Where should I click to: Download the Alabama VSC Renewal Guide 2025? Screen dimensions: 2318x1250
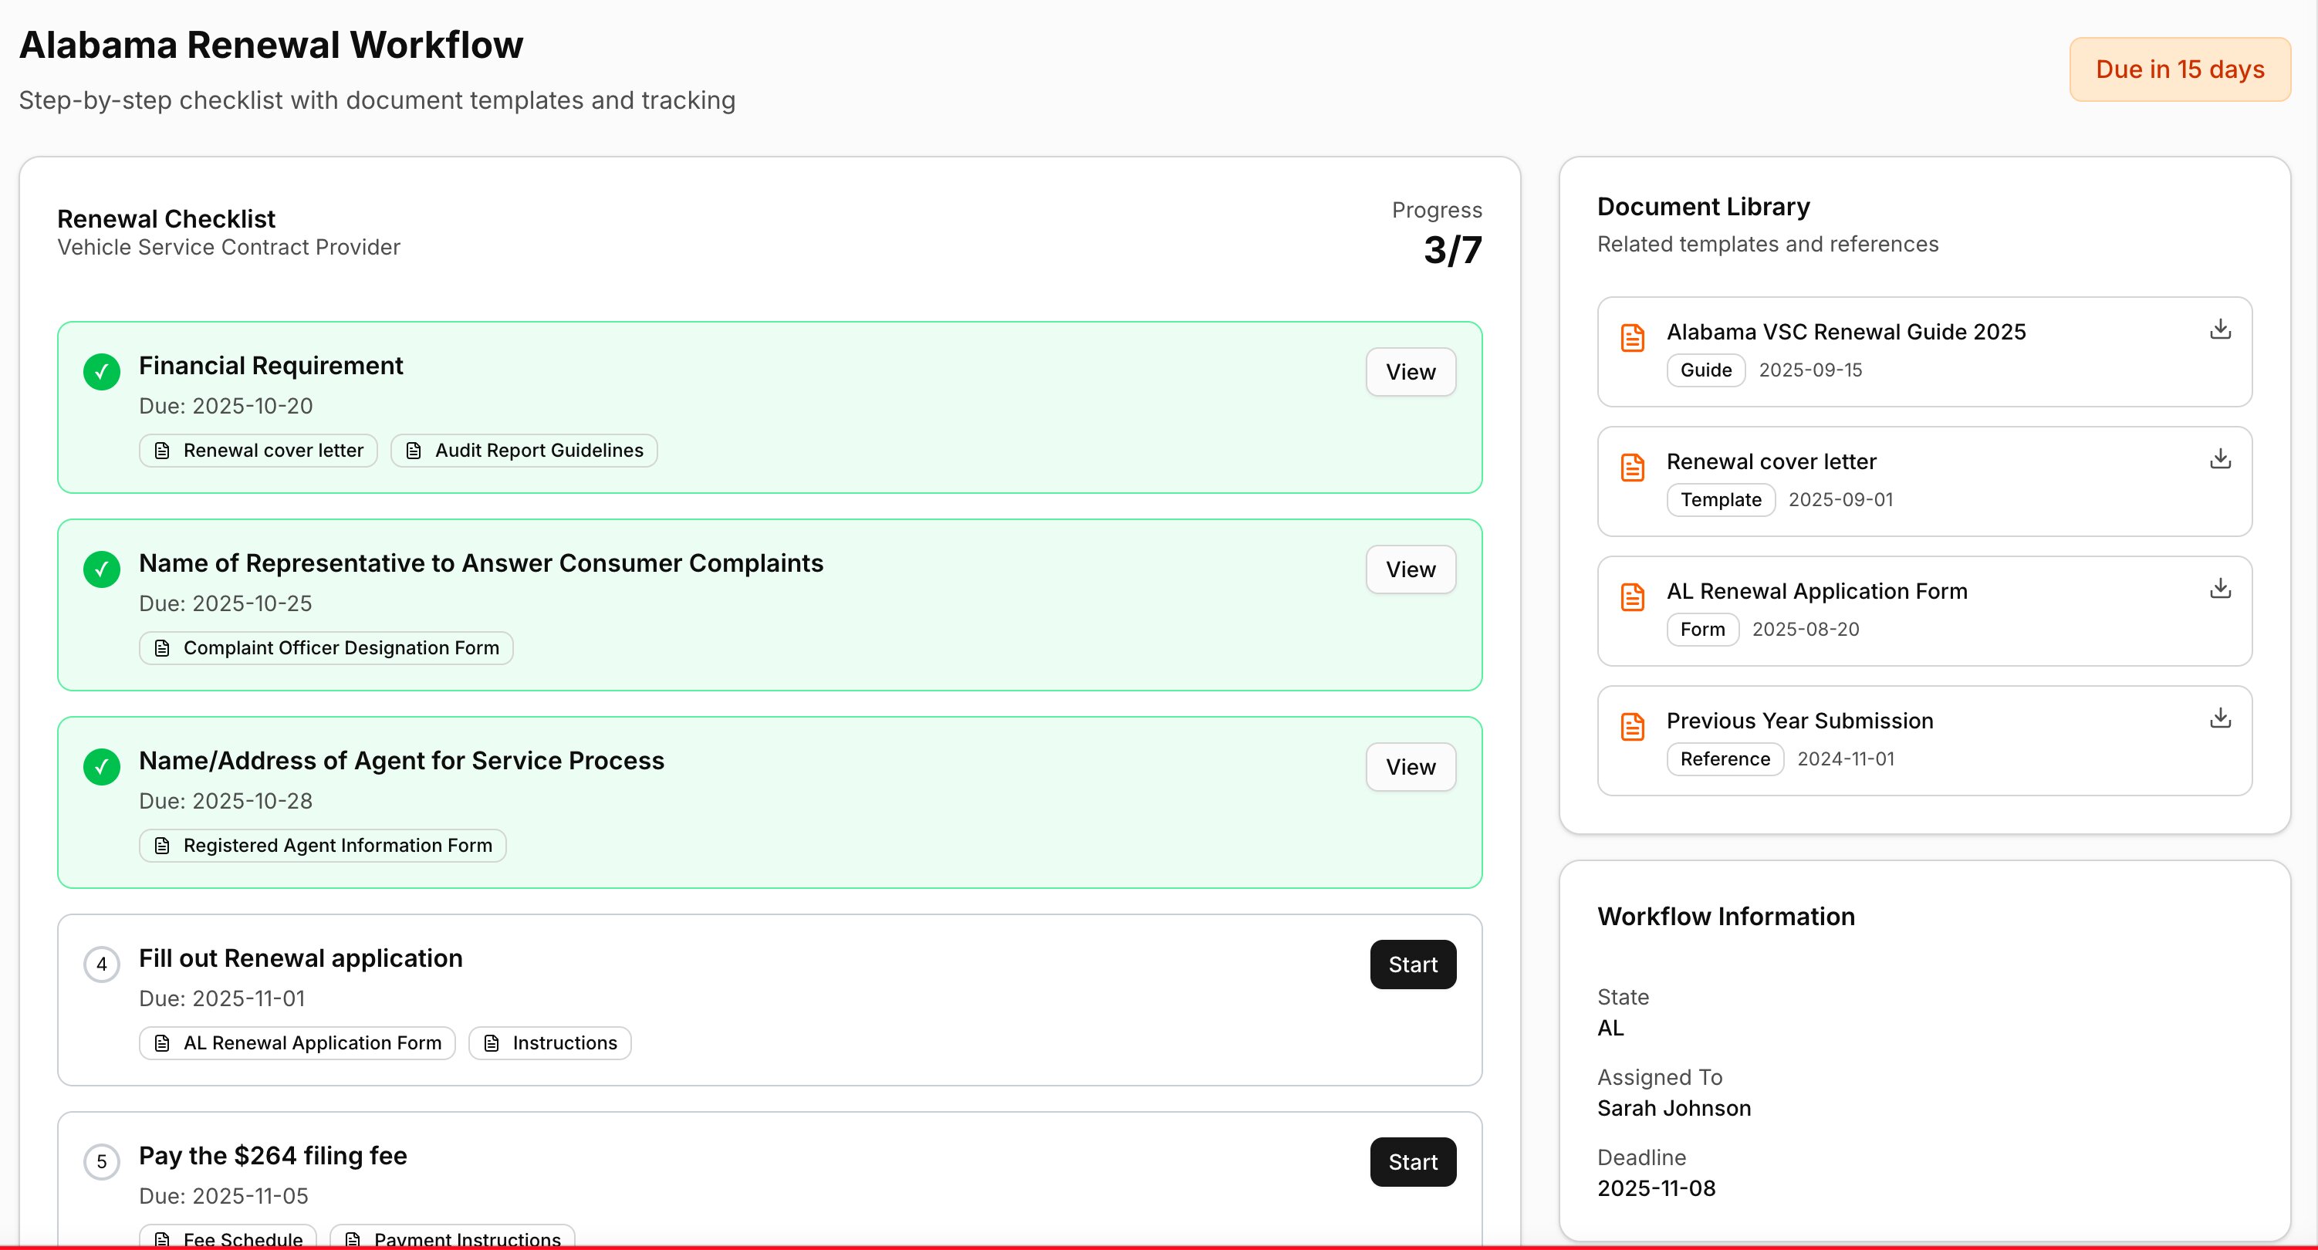click(x=2221, y=329)
